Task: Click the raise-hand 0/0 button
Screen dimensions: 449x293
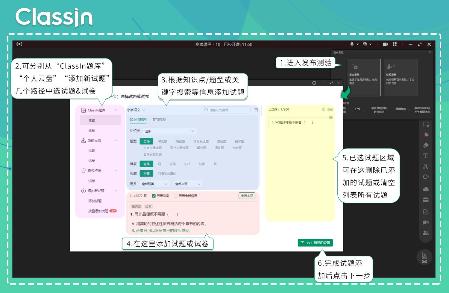Action: click(x=424, y=257)
